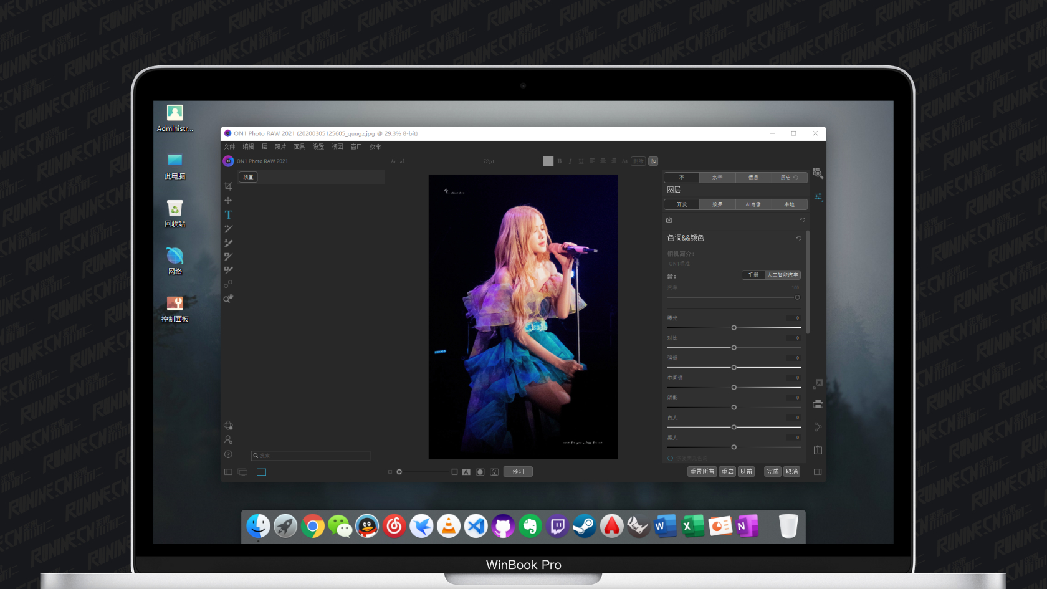Switch to the 开发 tab
Screen dimensions: 1047x589
(x=682, y=204)
